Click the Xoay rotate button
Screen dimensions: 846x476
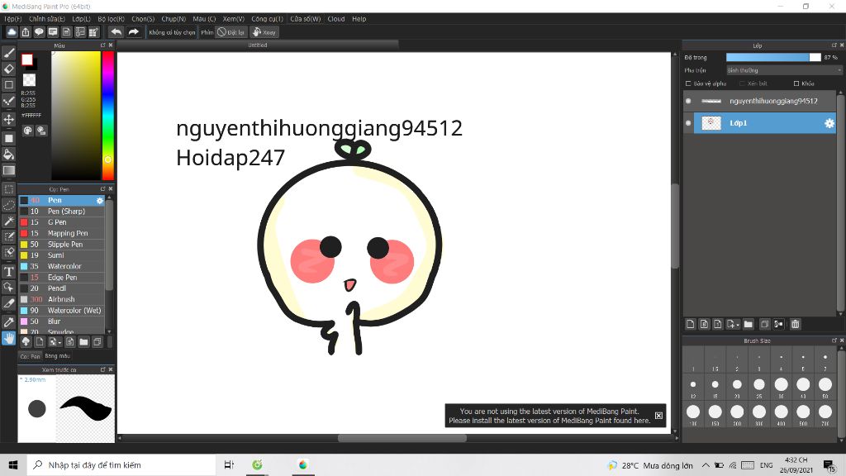click(264, 32)
